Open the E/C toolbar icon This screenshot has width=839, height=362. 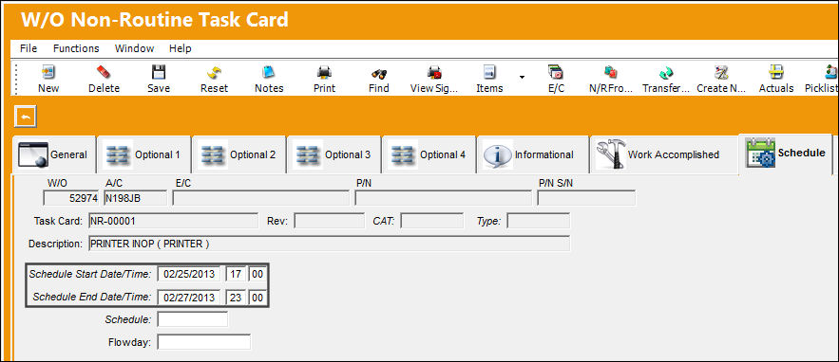556,72
